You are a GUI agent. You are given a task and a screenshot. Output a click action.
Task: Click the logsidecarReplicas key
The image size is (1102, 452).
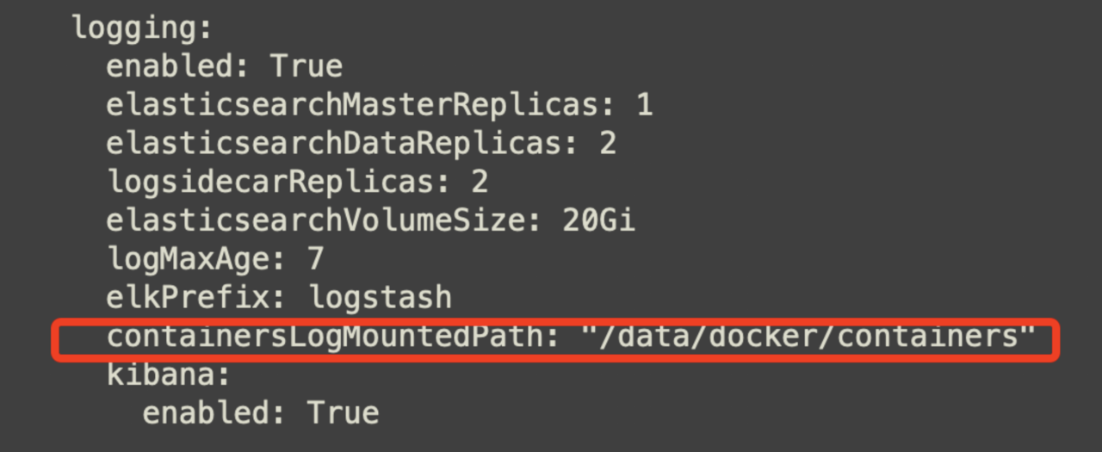(x=278, y=182)
